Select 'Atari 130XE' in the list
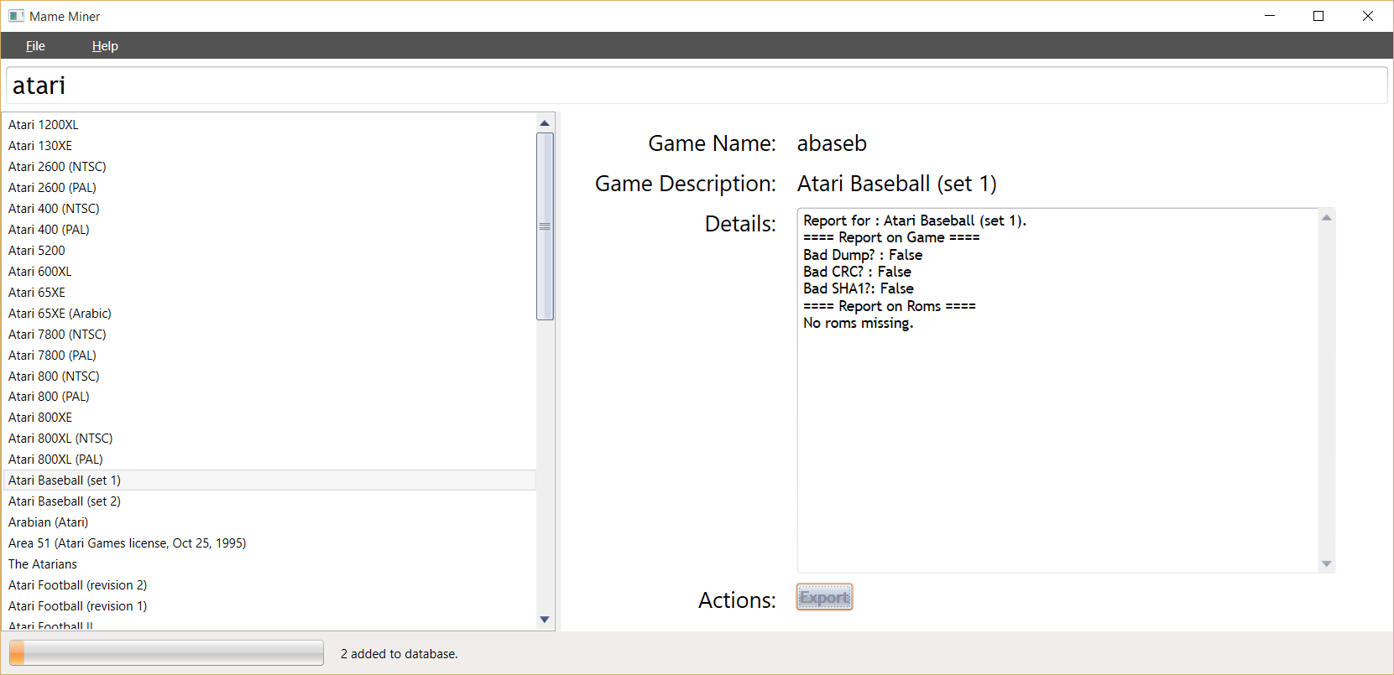Viewport: 1394px width, 675px height. point(269,146)
